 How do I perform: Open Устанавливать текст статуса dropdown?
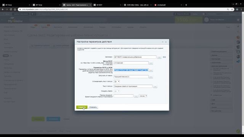(x=117, y=81)
